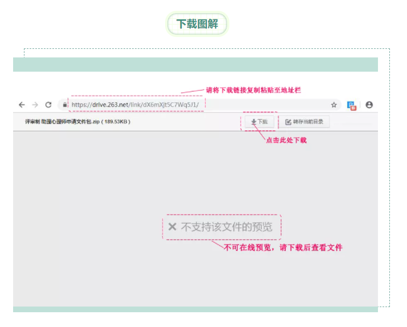
Task: Bookmark page with the star icon
Action: click(x=334, y=105)
